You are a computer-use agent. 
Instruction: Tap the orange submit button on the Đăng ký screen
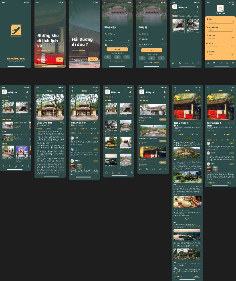[152, 50]
